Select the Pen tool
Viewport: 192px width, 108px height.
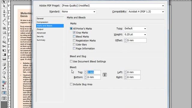(4, 11)
